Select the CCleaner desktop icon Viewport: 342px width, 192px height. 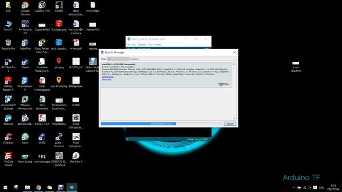coord(8,139)
